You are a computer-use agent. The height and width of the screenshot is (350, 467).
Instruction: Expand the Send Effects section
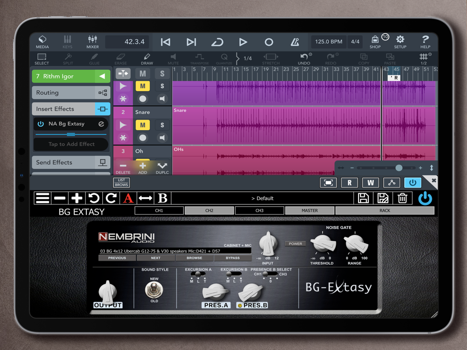tap(71, 162)
